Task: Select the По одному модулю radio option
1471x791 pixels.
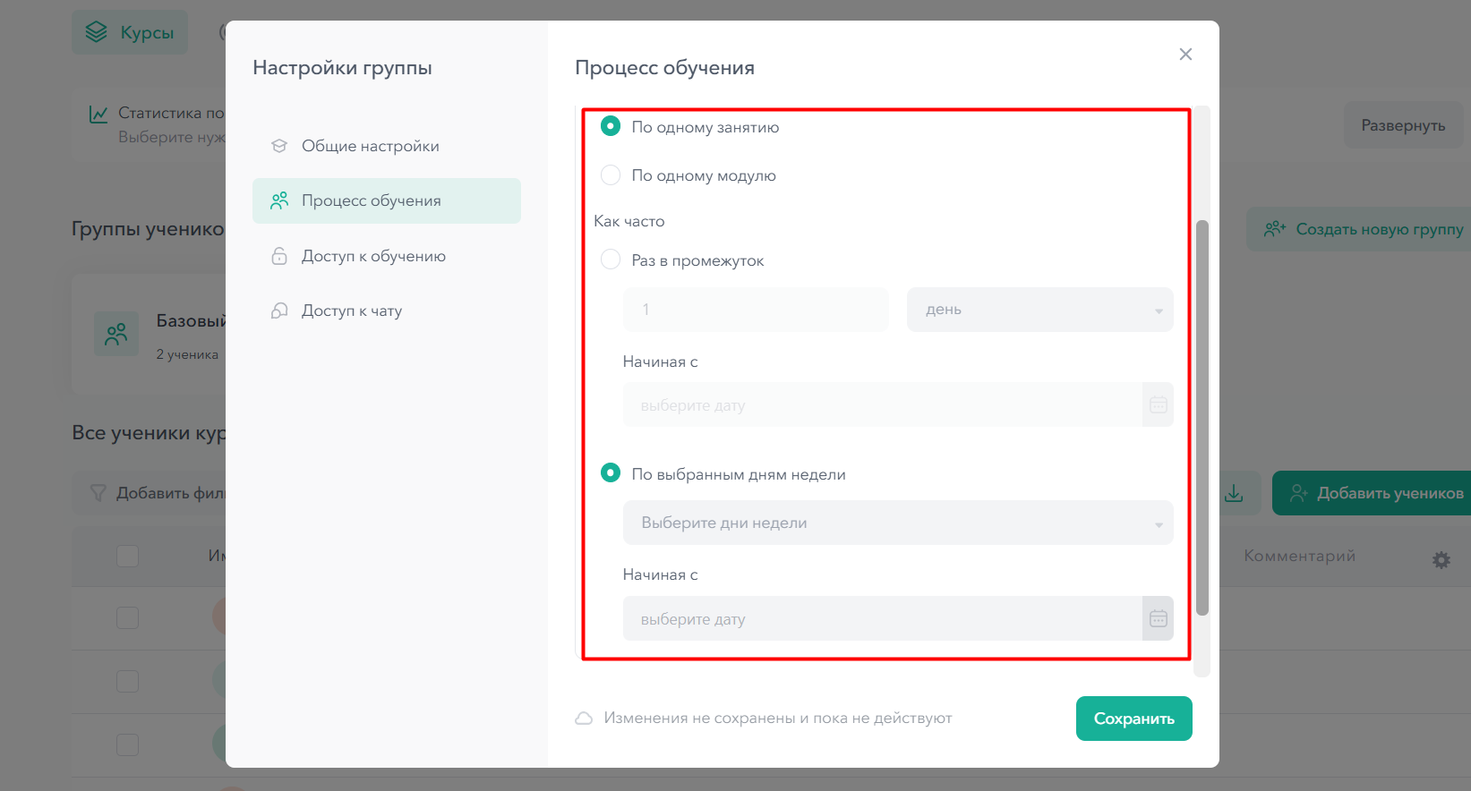Action: pyautogui.click(x=611, y=175)
